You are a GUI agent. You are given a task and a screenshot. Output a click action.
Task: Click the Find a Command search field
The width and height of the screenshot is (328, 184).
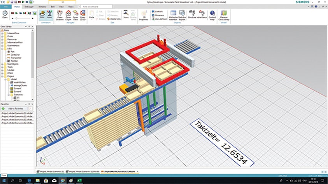95,7
